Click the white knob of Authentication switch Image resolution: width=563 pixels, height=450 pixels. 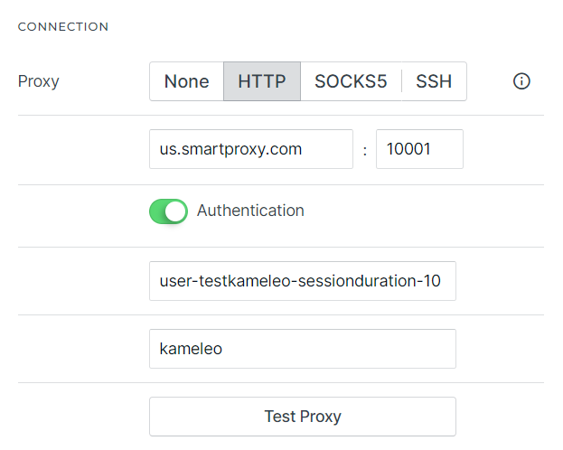click(176, 211)
